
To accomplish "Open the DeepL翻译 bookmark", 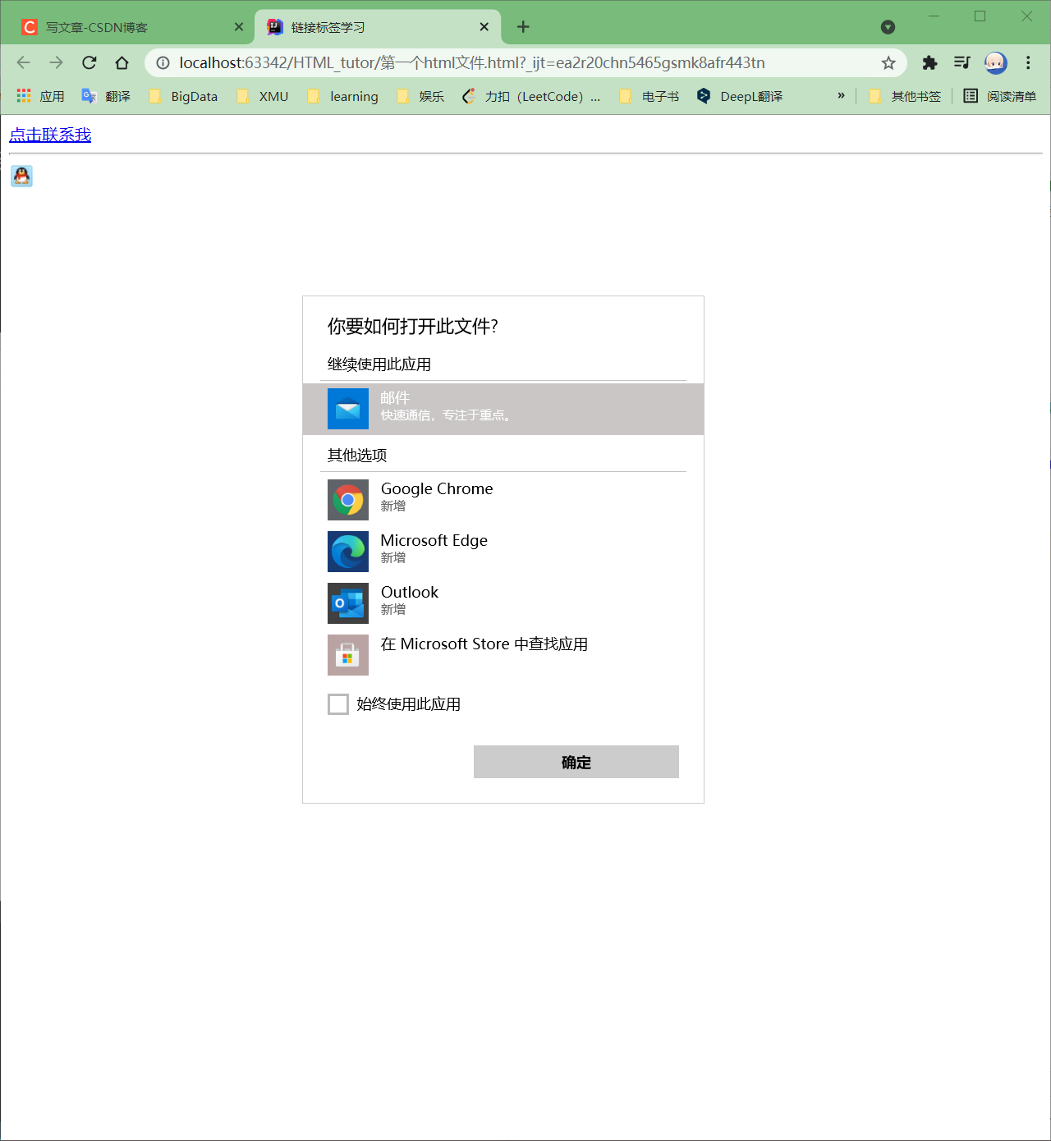I will [740, 96].
